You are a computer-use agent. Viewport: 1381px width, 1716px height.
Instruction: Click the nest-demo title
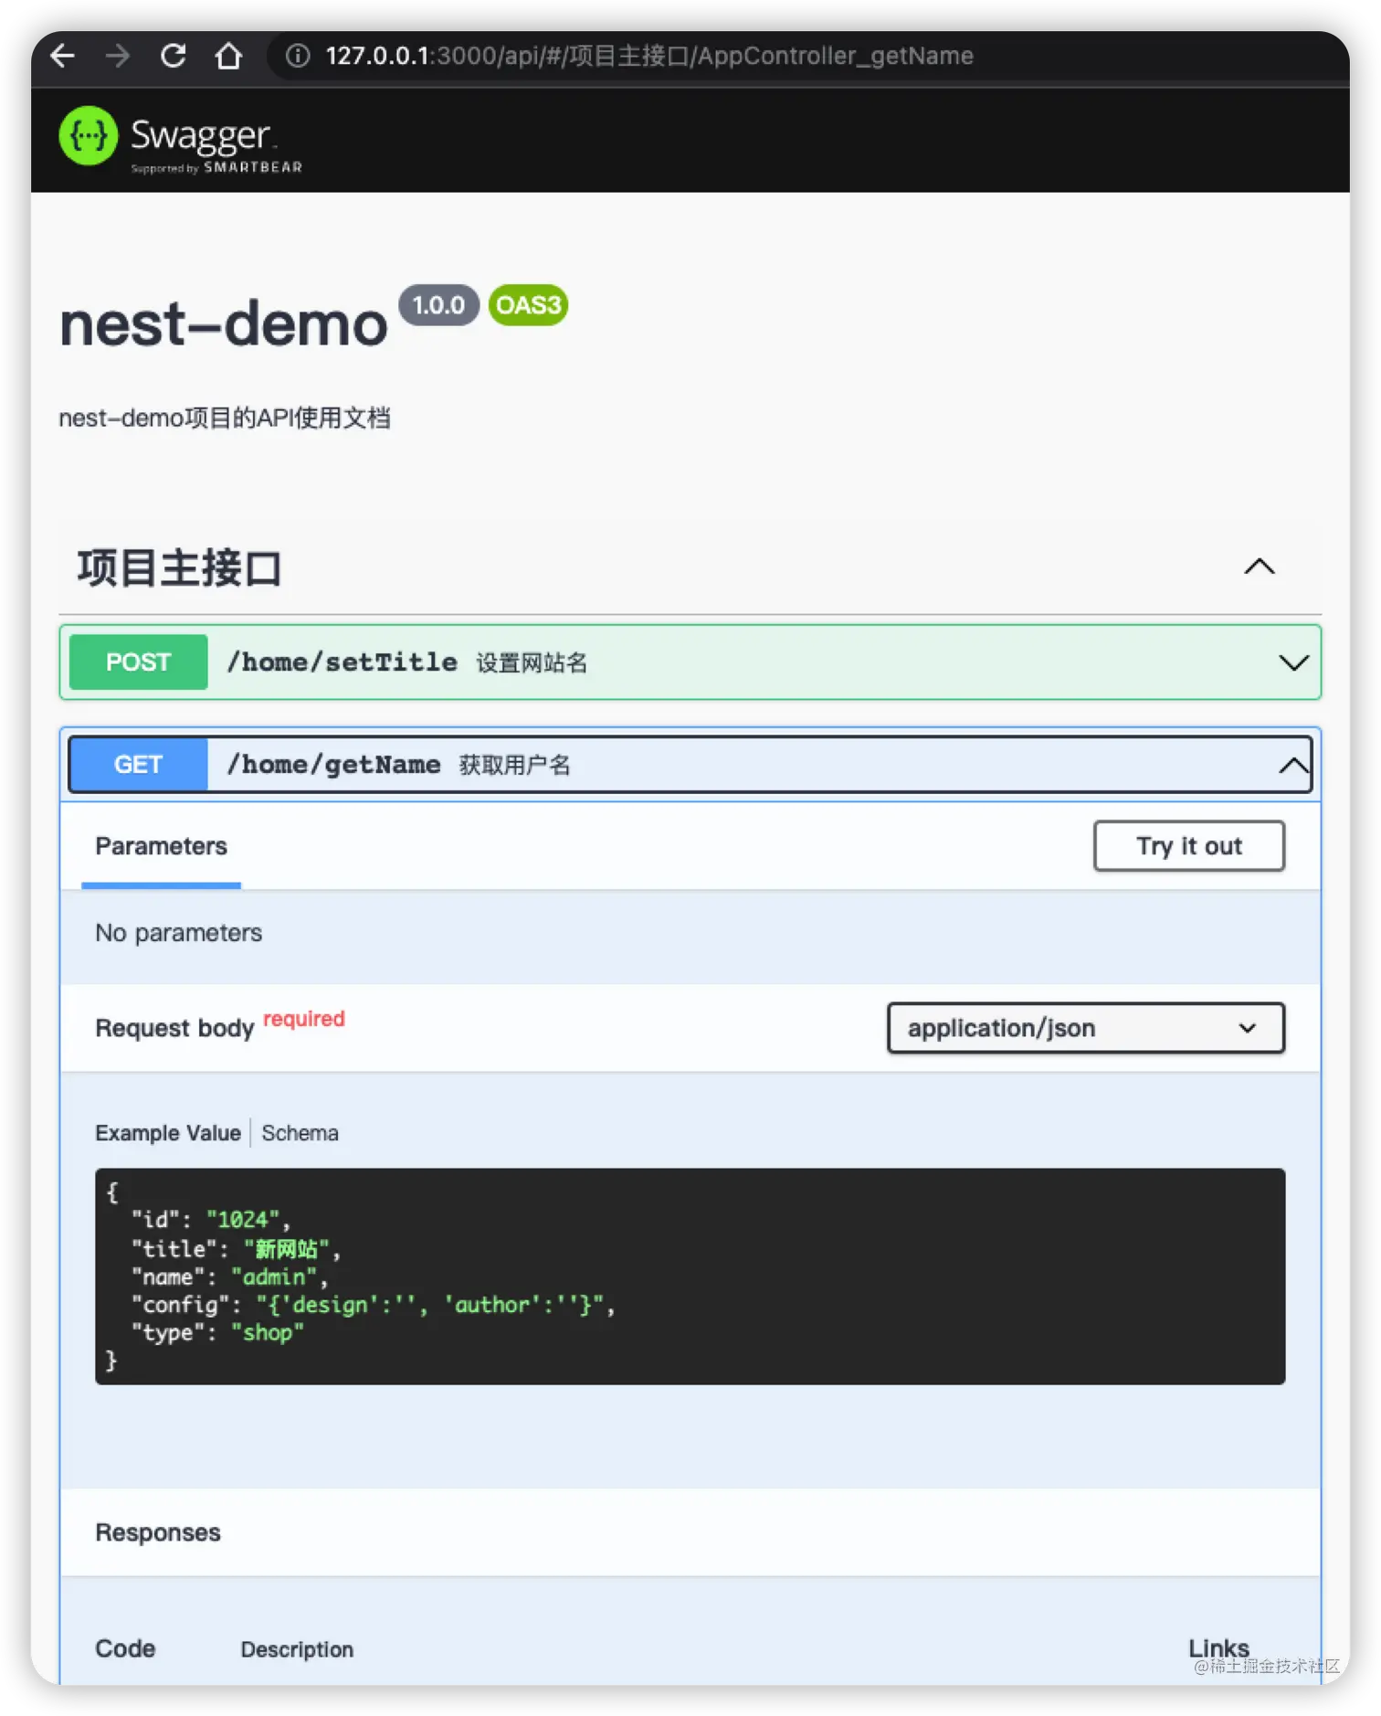pos(224,324)
